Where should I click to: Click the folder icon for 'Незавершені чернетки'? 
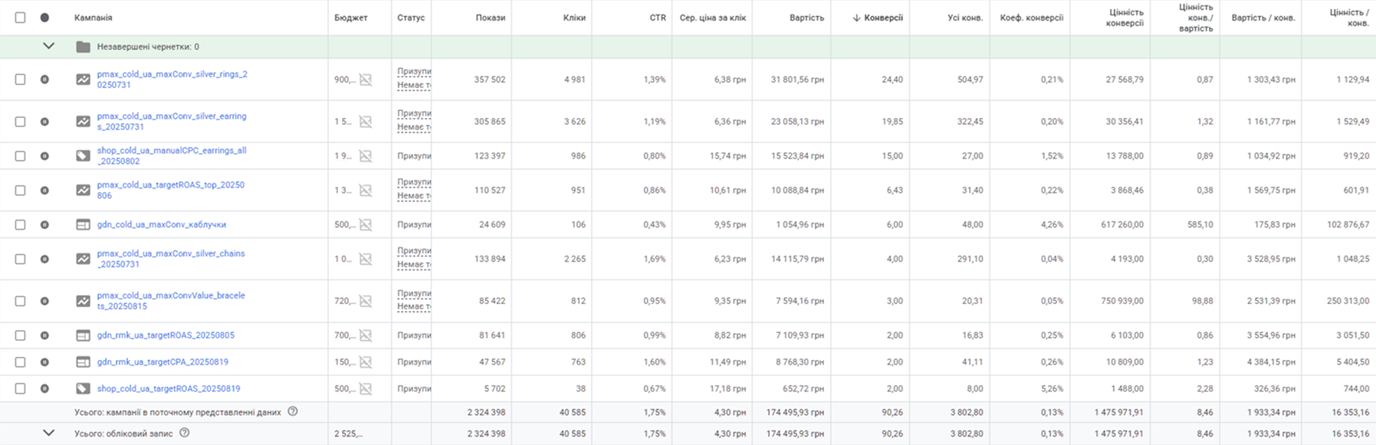83,47
